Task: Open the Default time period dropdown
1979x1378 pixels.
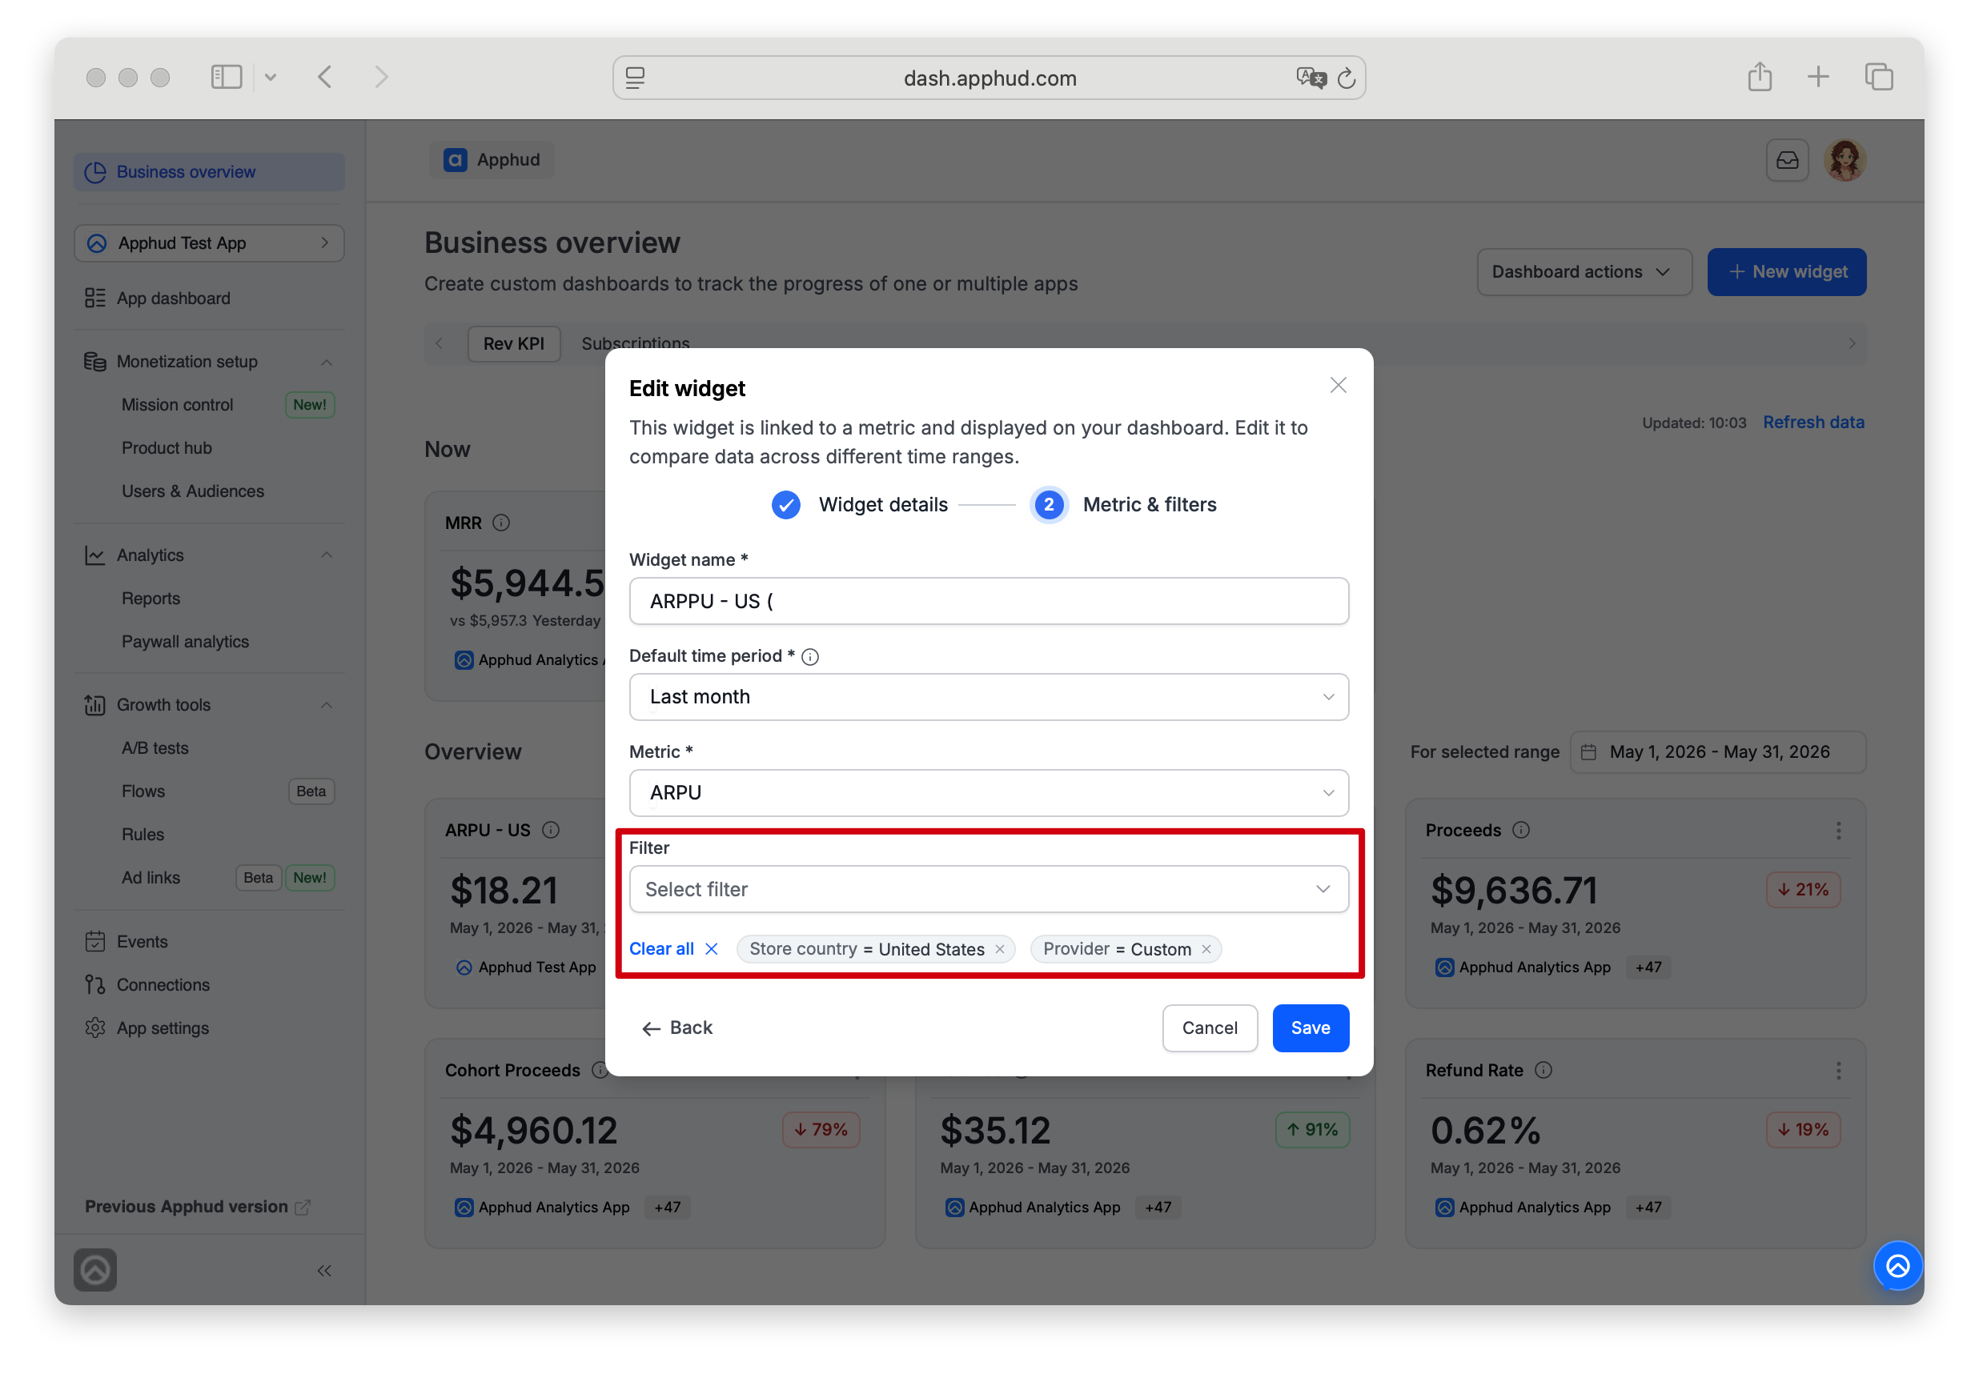Action: [989, 696]
